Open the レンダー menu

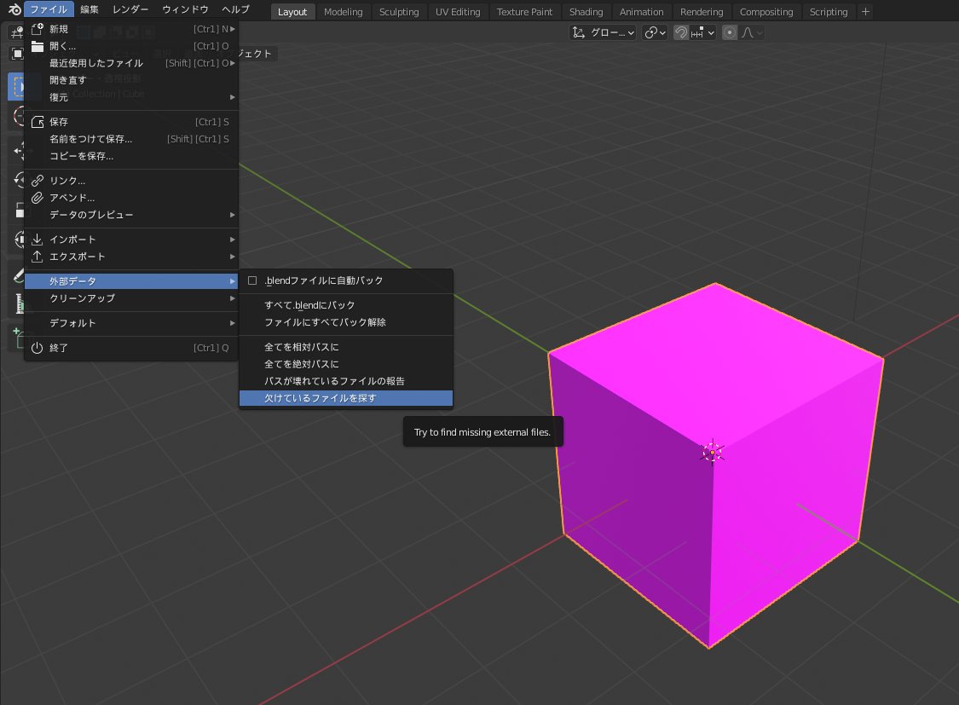click(x=130, y=9)
